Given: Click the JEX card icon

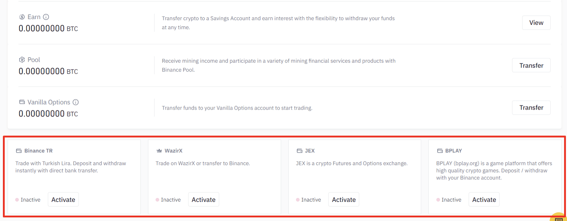Looking at the screenshot, I should click(x=299, y=151).
